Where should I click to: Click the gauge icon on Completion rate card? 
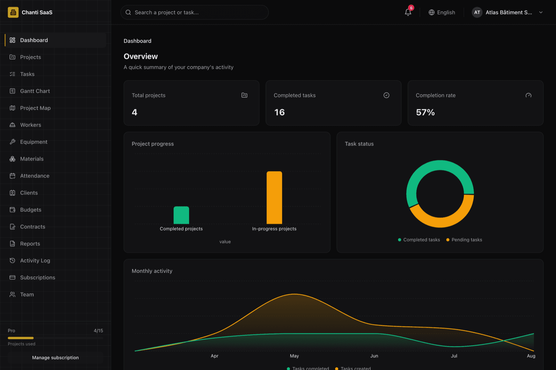point(529,95)
